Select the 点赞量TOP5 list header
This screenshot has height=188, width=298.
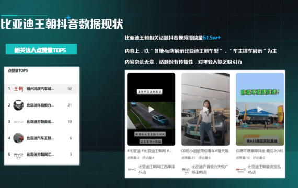point(18,70)
